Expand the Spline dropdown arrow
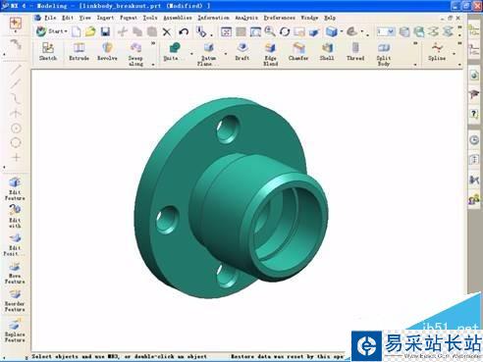The height and width of the screenshot is (362, 483). point(454,53)
